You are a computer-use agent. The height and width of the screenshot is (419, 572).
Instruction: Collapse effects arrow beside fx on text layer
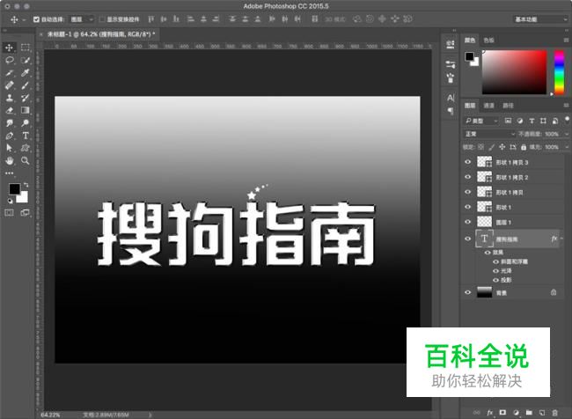coord(561,239)
